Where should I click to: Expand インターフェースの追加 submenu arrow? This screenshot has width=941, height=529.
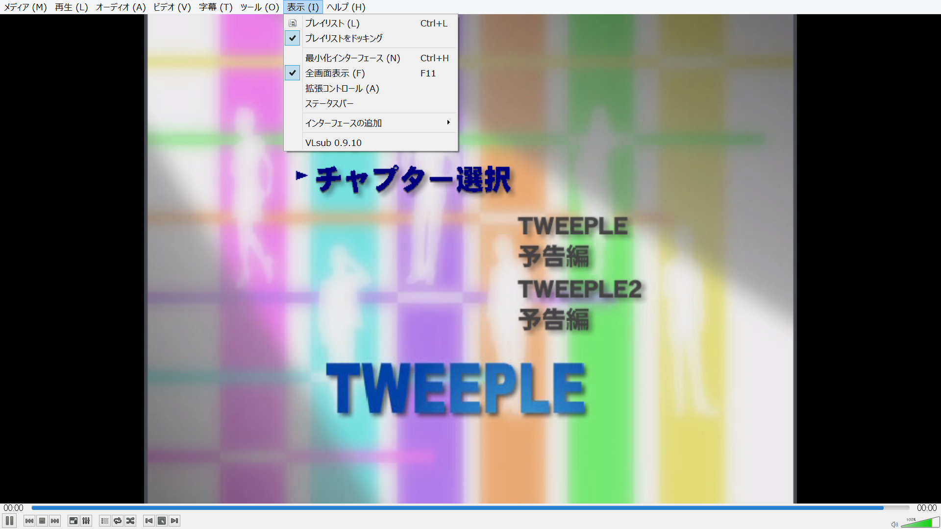[x=448, y=122]
